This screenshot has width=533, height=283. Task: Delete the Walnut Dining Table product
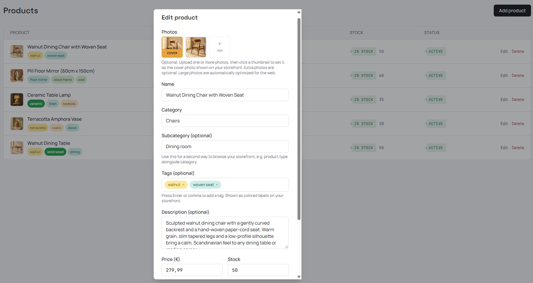[x=518, y=148]
